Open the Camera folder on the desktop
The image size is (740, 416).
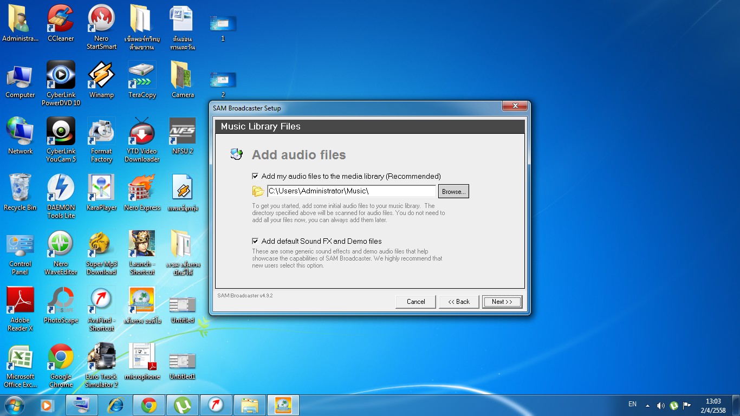(x=183, y=80)
